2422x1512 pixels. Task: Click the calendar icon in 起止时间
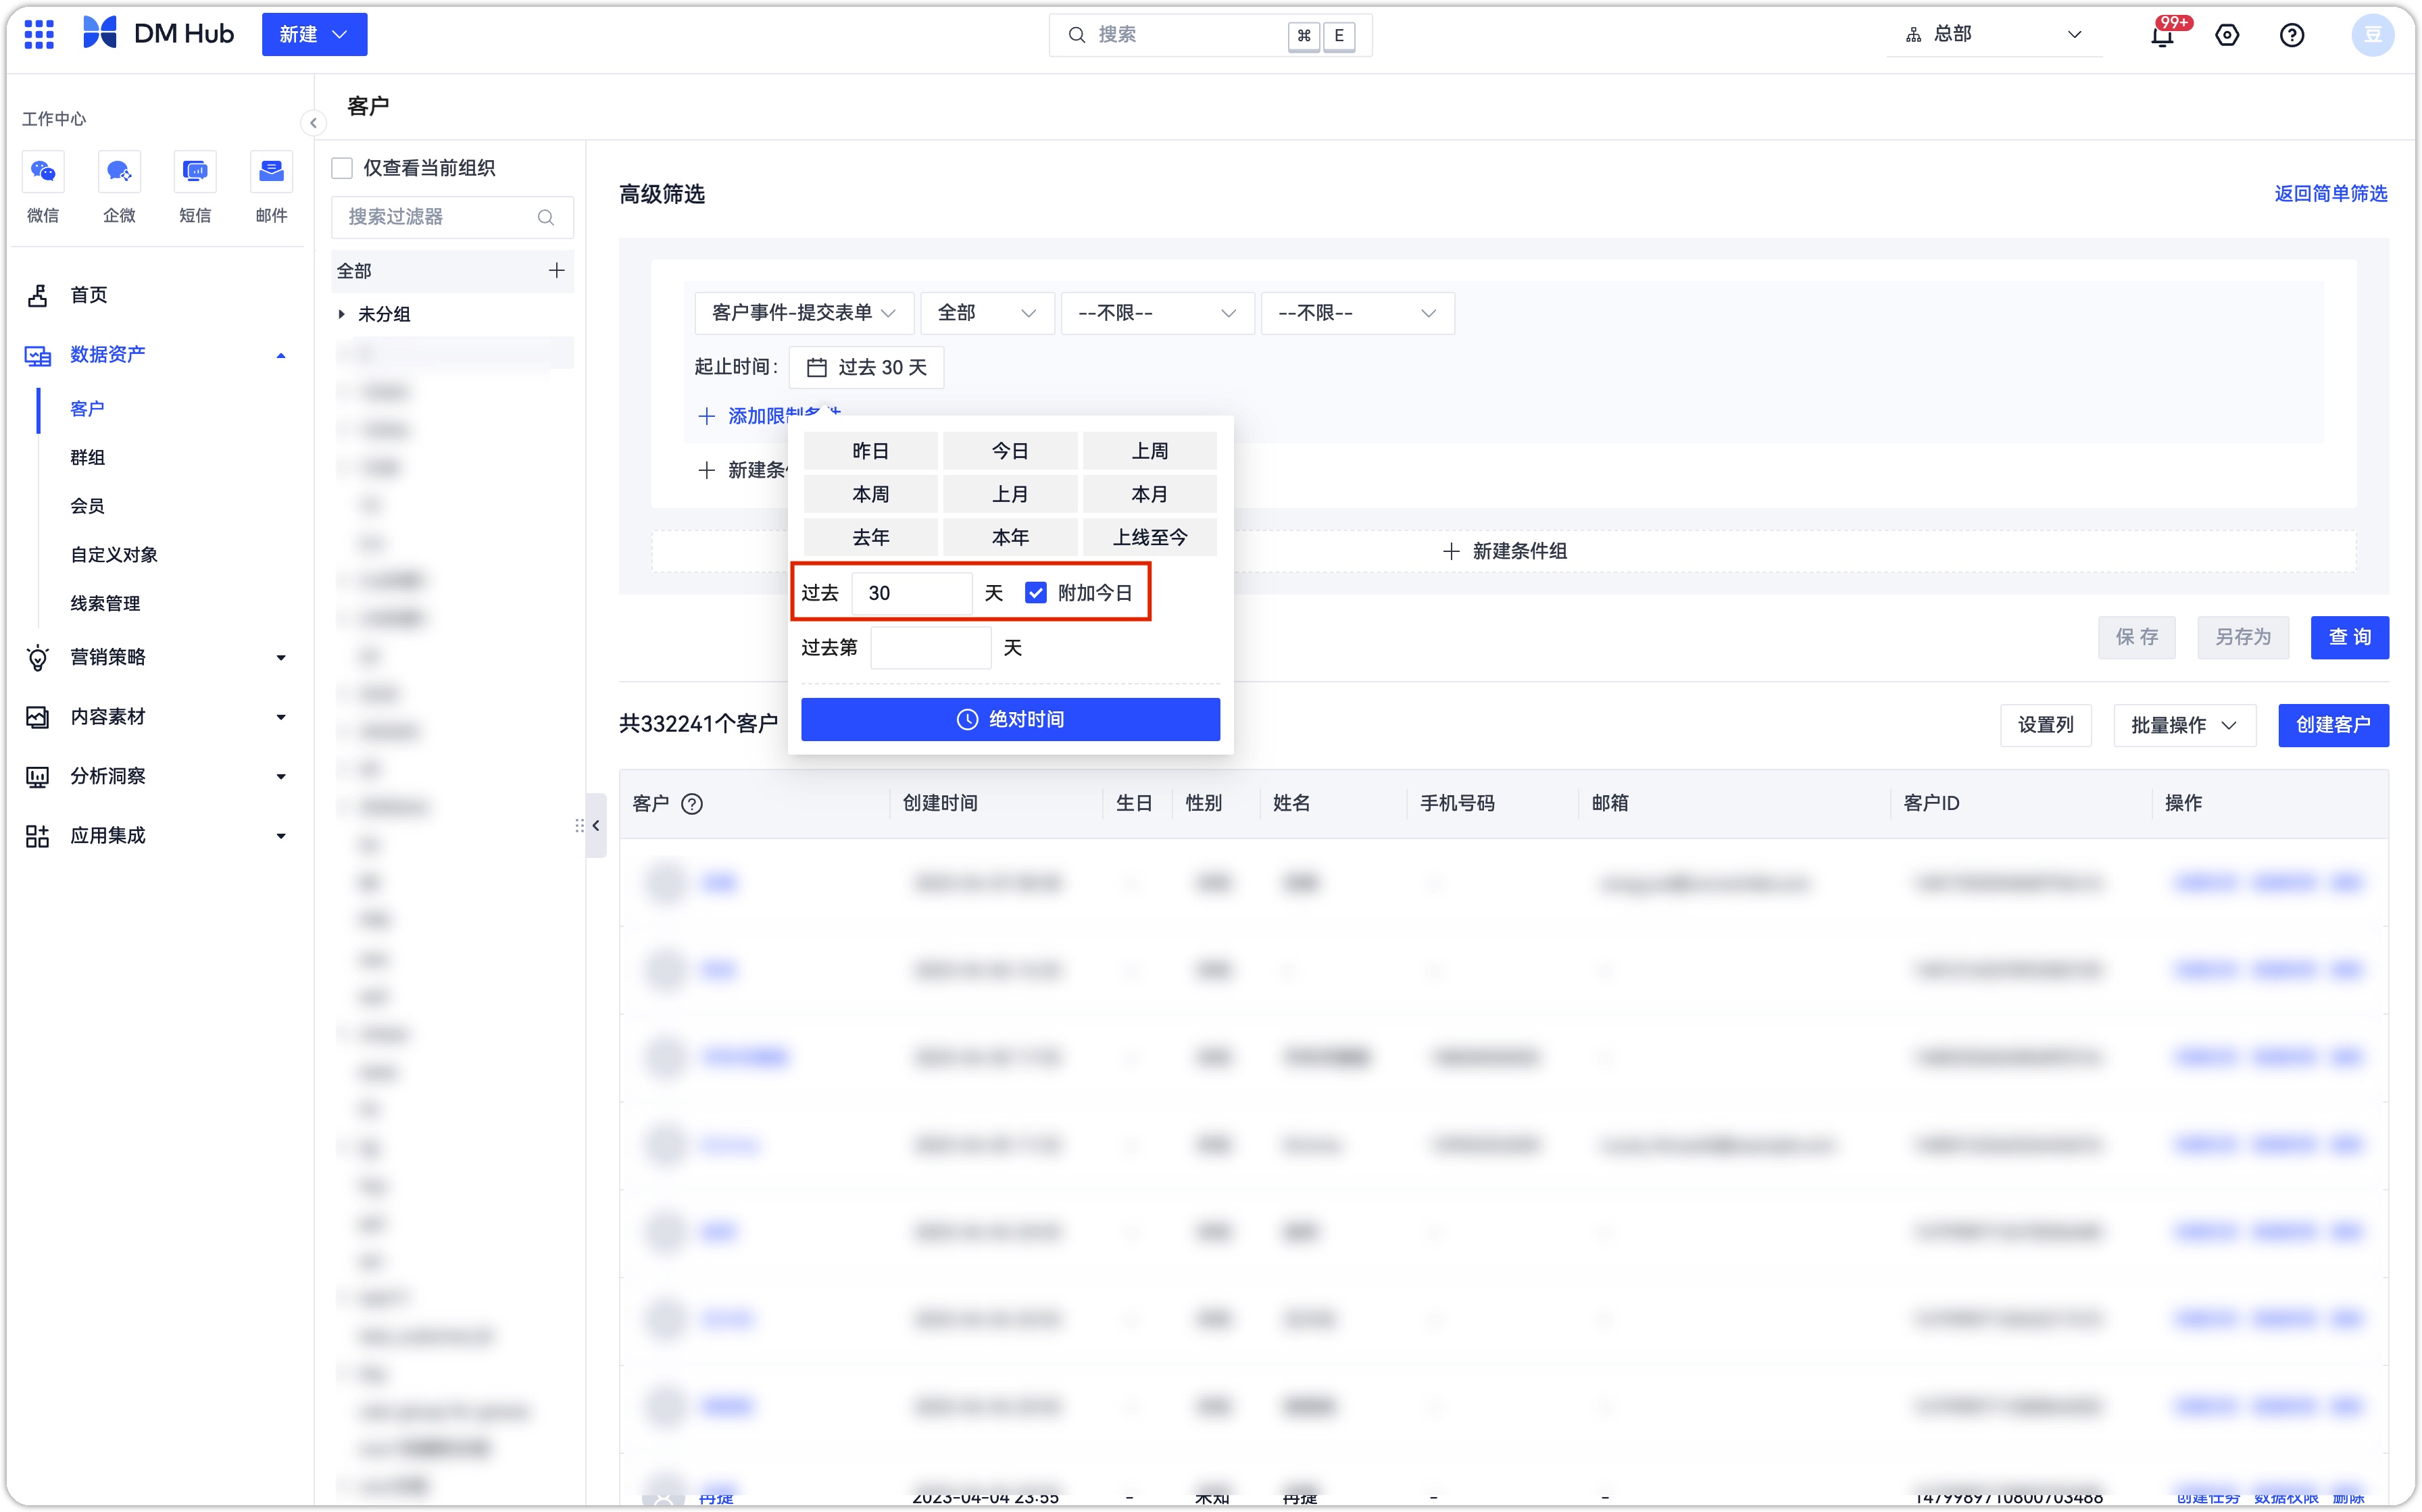[x=816, y=367]
